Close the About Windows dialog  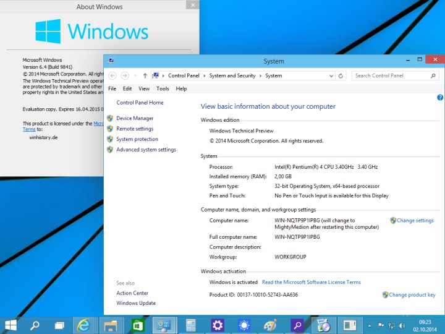(193, 5)
